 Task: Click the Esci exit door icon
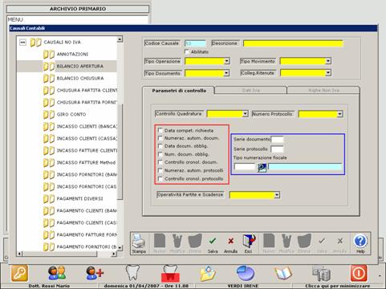point(249,241)
